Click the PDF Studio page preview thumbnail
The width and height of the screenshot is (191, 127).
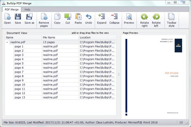(x=154, y=77)
